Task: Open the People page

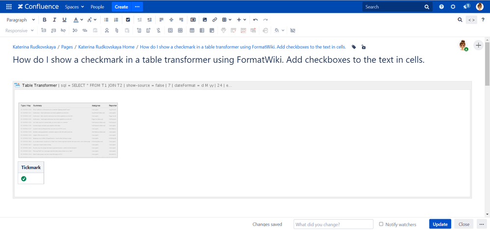Action: [98, 6]
